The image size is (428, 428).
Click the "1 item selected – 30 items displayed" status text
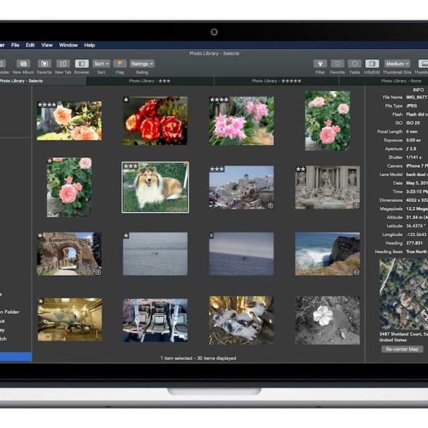(198, 358)
